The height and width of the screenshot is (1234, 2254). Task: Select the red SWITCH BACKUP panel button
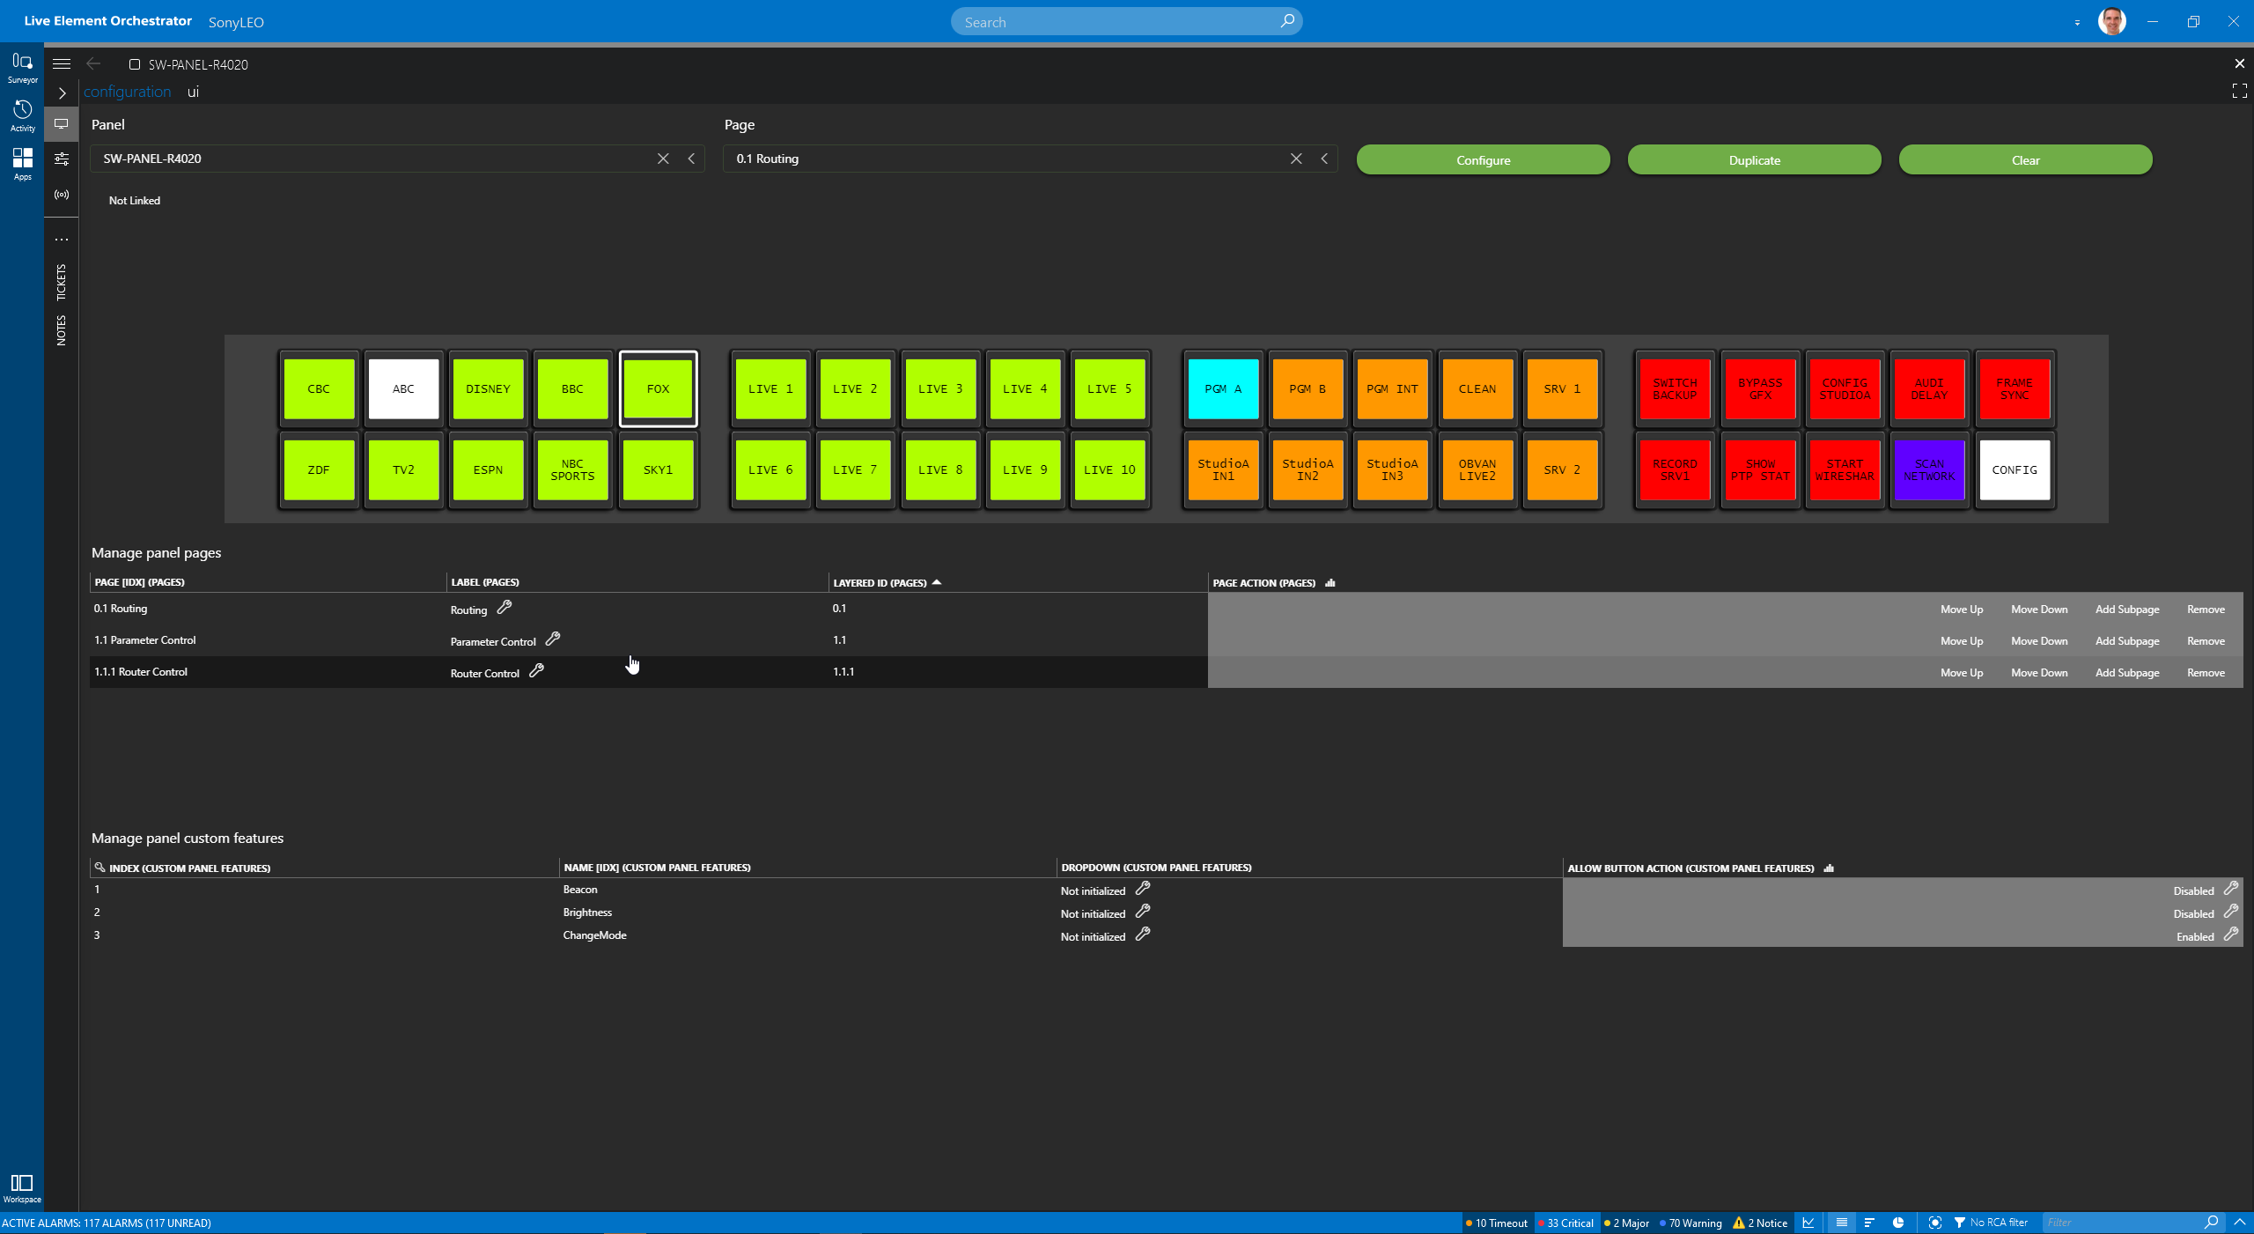[1675, 388]
